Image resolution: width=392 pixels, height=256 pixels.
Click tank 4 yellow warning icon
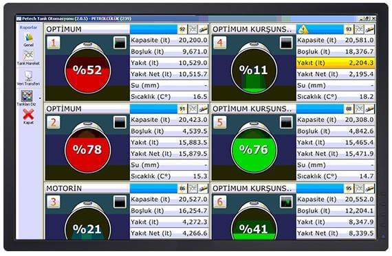click(303, 30)
